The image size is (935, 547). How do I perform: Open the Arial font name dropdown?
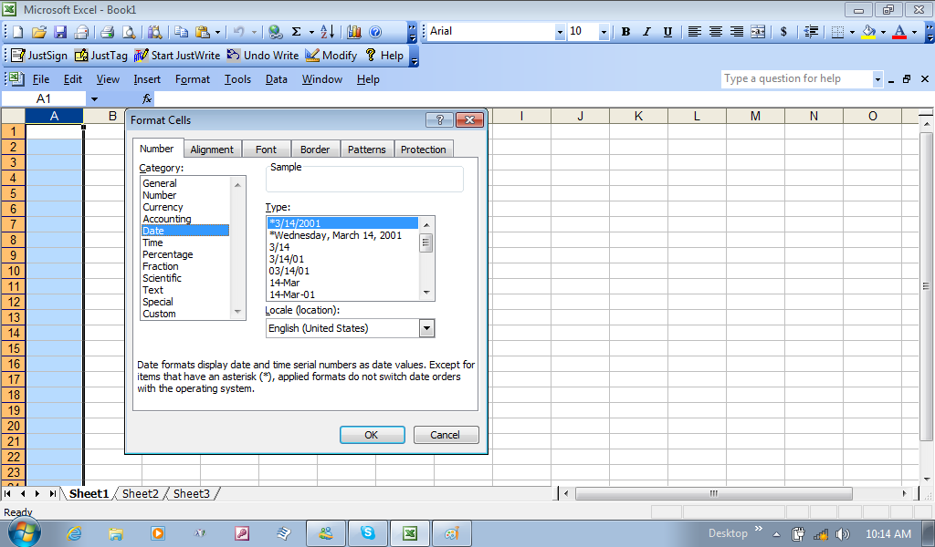tap(560, 32)
